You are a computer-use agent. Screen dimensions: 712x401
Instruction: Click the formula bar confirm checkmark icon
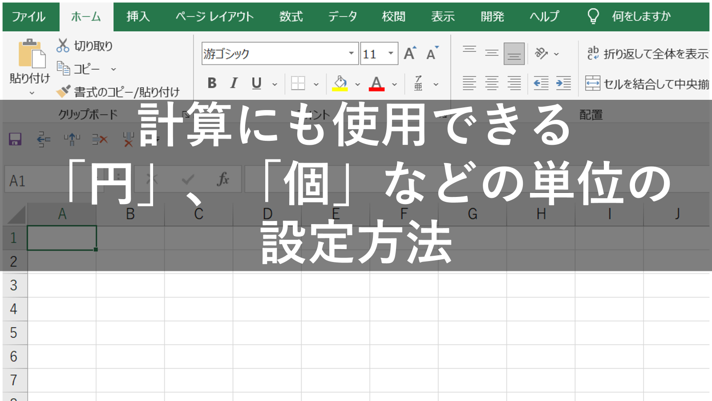point(188,179)
